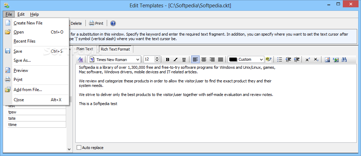
Task: Insert a bullet list
Action: pyautogui.click(x=280, y=60)
